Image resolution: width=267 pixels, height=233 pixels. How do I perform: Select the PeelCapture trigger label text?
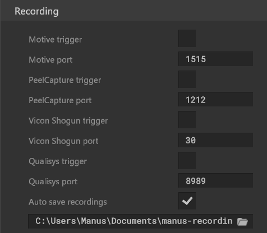tap(65, 80)
